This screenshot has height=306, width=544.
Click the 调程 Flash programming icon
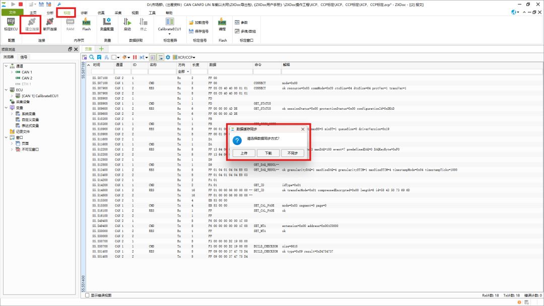[222, 24]
